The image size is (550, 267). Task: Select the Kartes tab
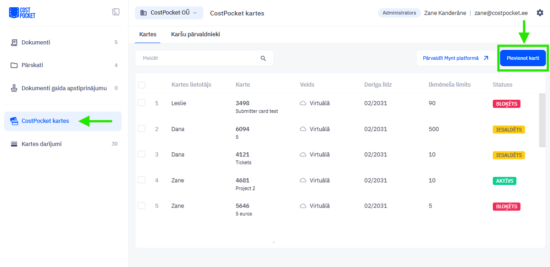[x=148, y=34]
